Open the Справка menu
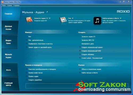Screen dimensions: 133x95 click(x=16, y=6)
